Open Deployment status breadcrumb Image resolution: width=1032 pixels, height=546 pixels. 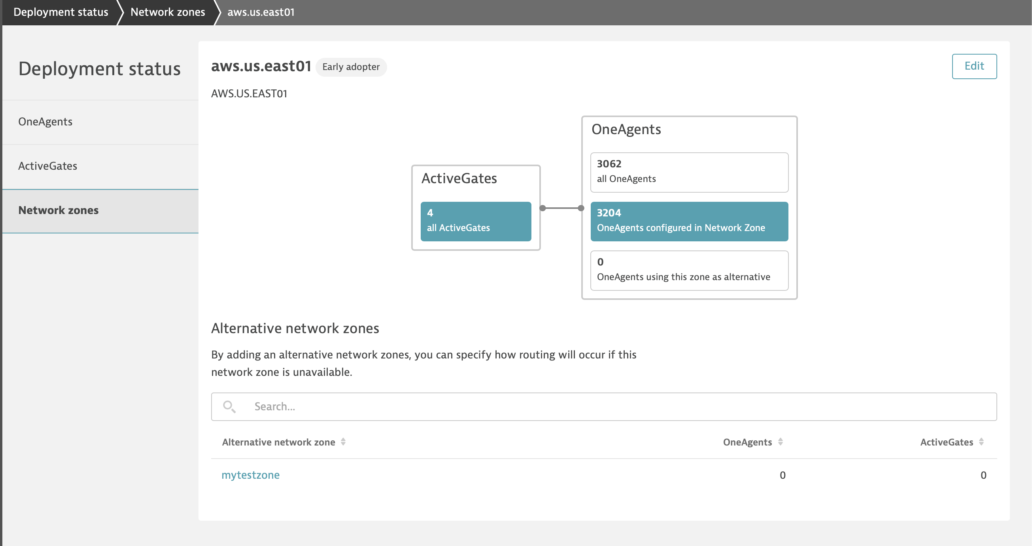pyautogui.click(x=61, y=12)
